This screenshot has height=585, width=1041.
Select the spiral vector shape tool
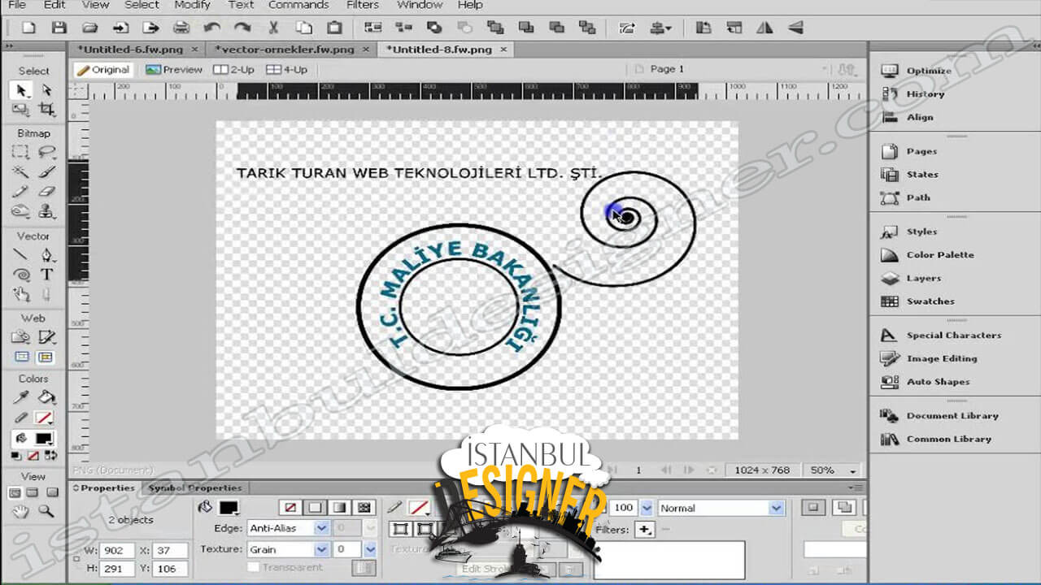pyautogui.click(x=21, y=275)
